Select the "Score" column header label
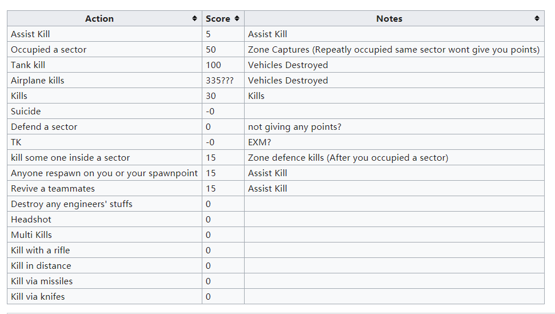The image size is (555, 314). pos(218,19)
